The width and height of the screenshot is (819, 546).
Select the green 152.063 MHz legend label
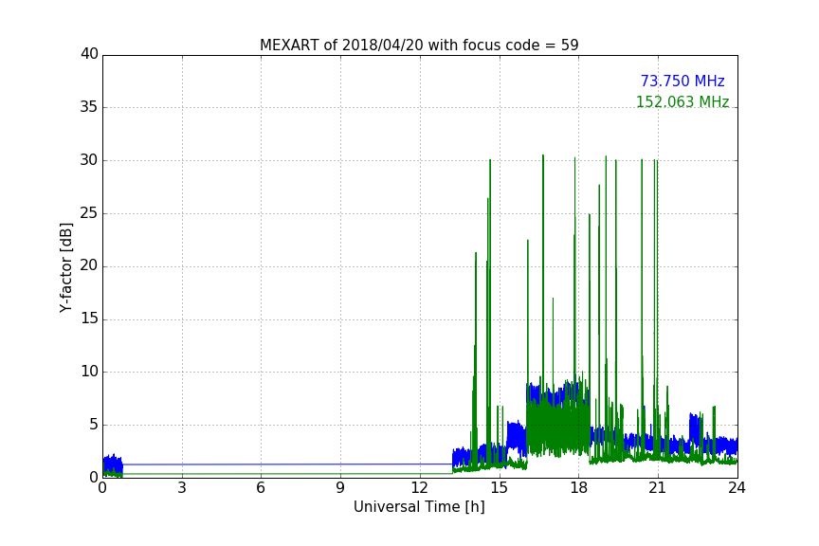pyautogui.click(x=682, y=101)
